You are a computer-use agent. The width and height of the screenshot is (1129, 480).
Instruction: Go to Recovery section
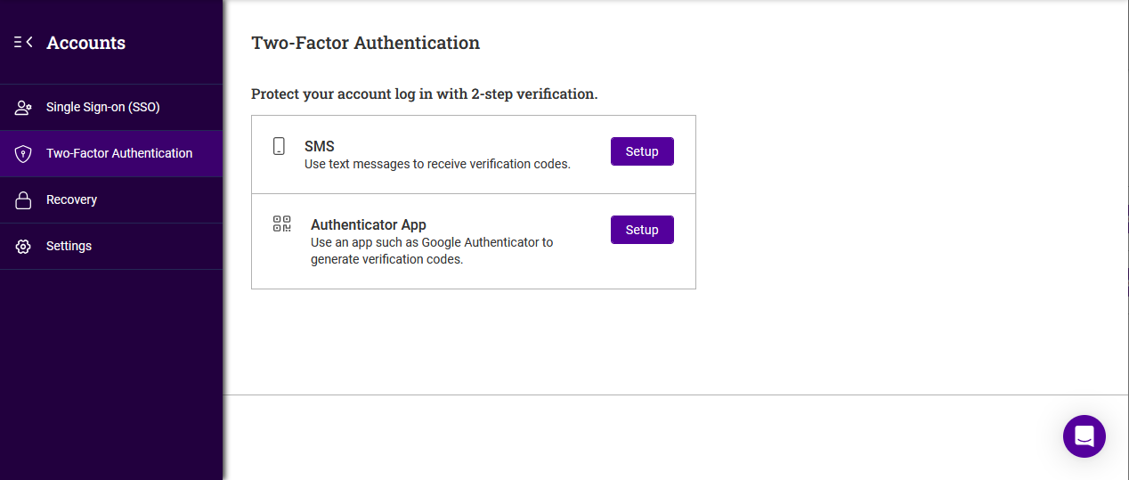(x=111, y=199)
